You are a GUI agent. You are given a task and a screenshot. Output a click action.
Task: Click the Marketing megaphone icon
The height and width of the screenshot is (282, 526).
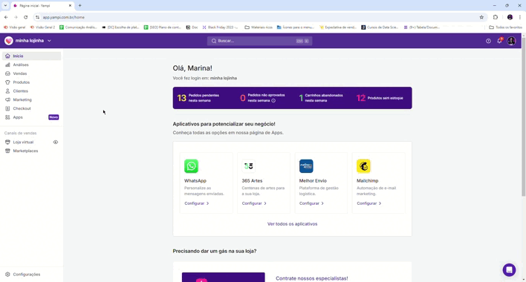7,99
